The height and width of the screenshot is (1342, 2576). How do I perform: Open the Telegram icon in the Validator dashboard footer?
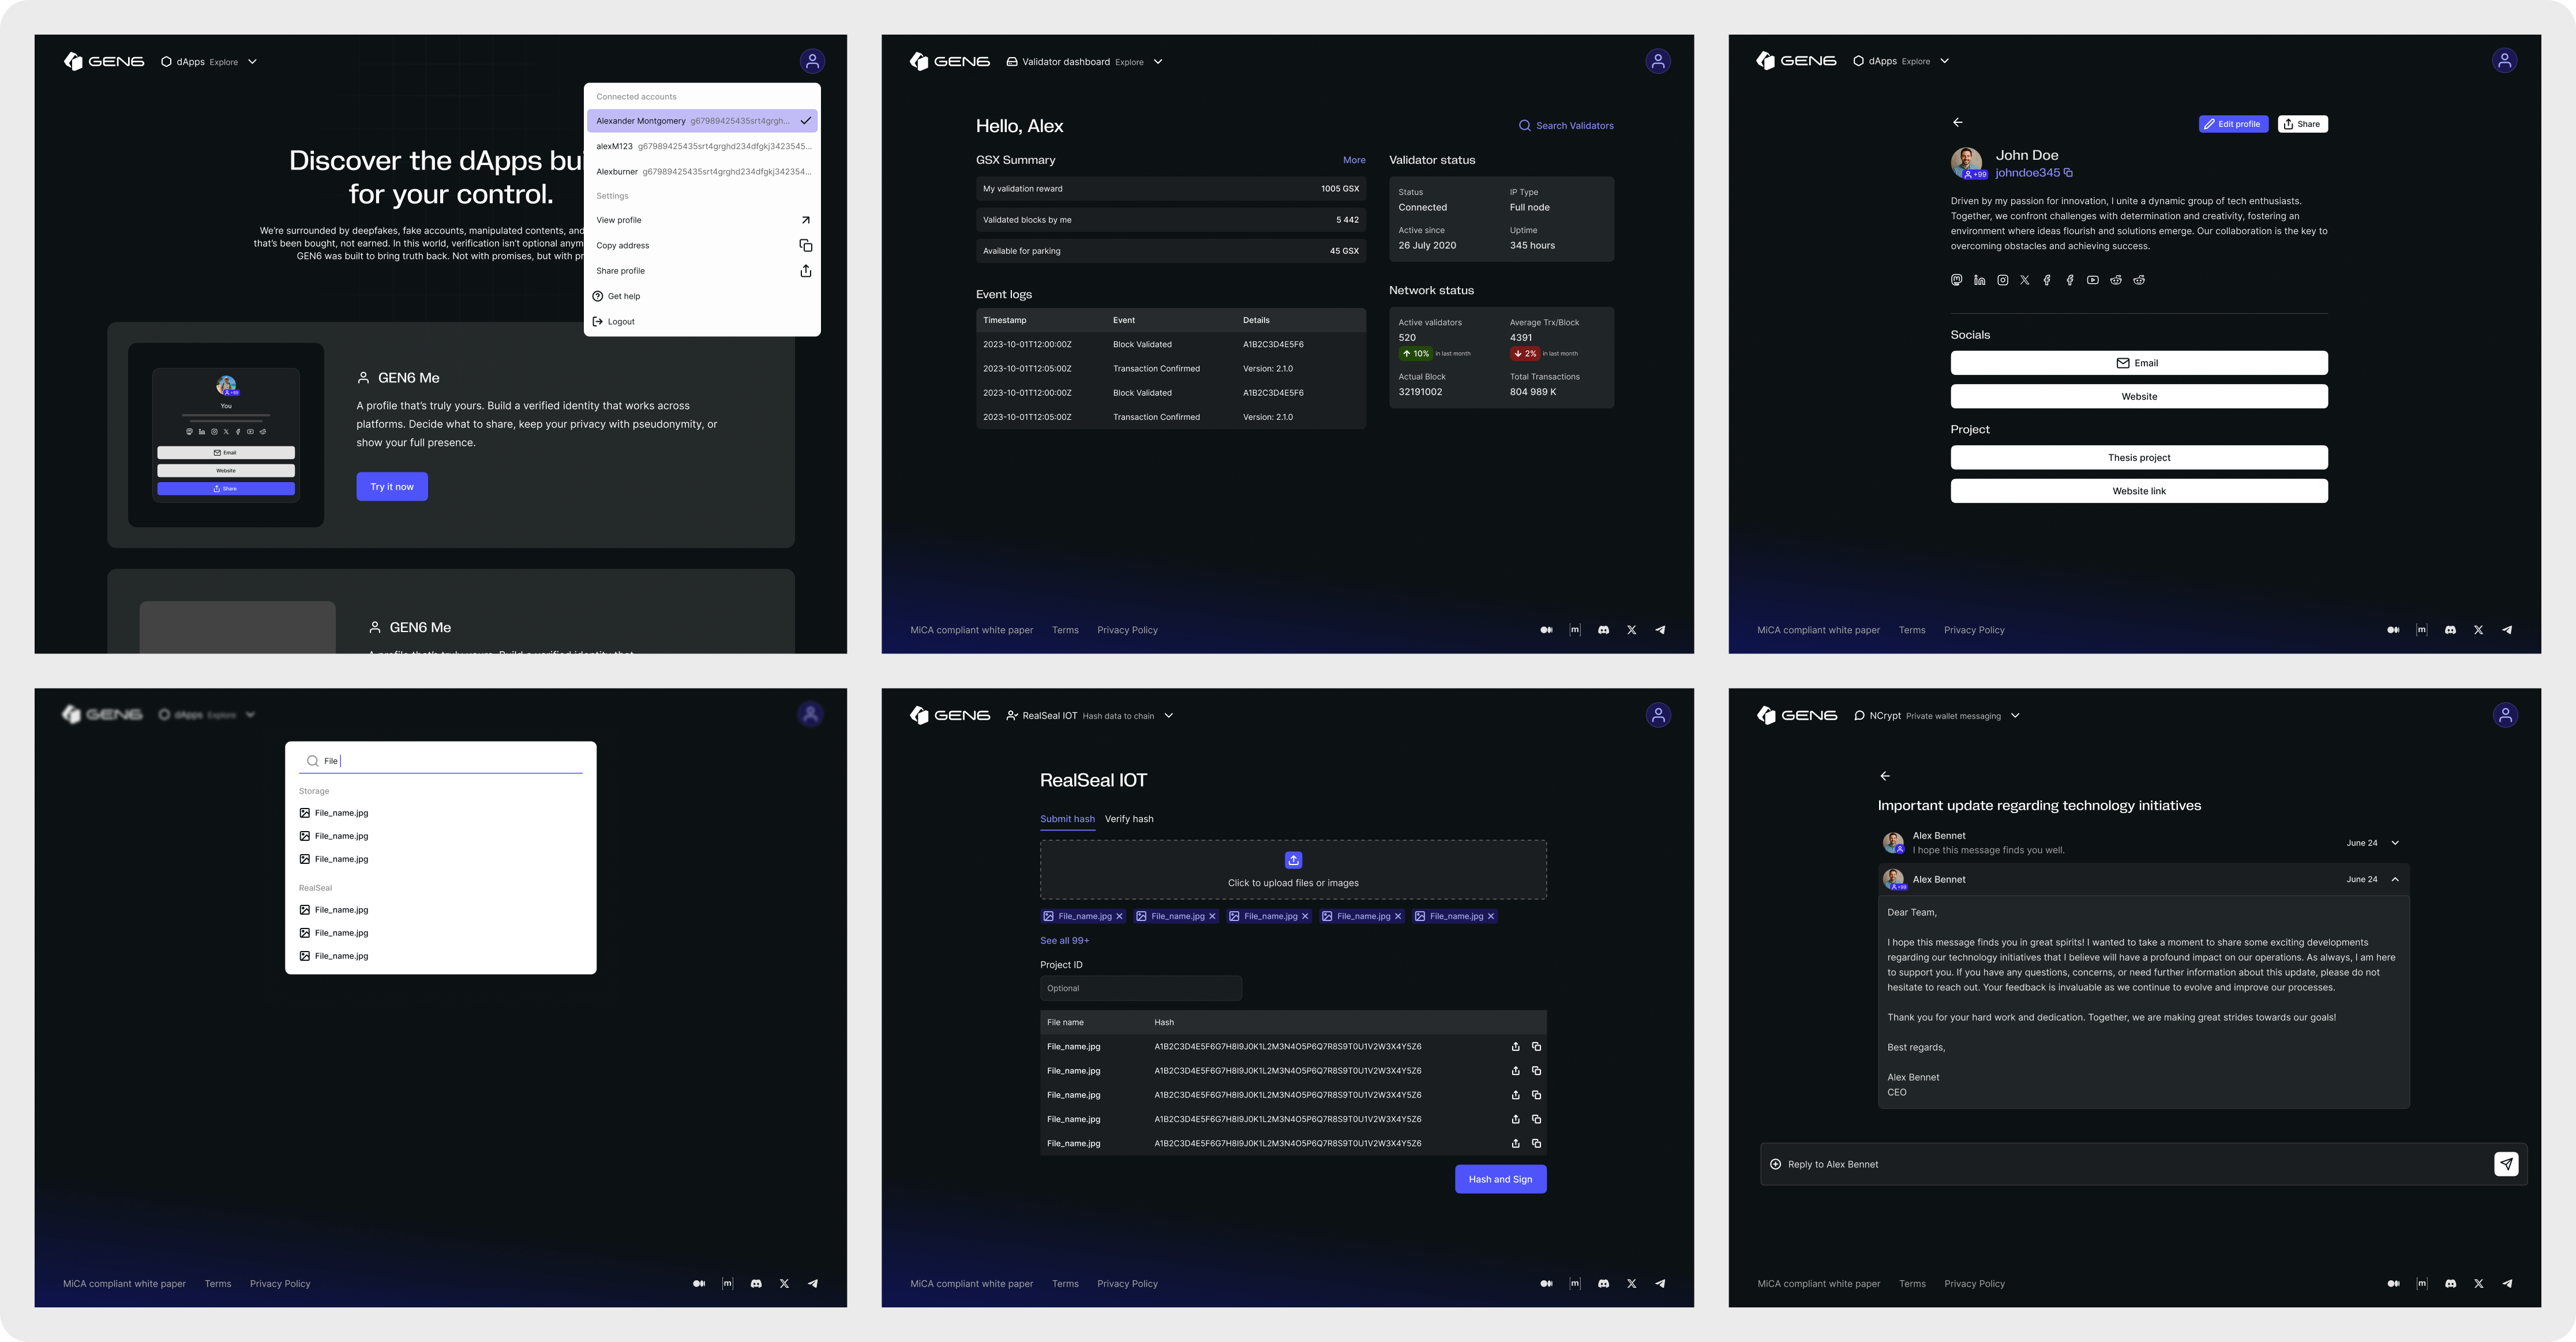[x=1660, y=630]
